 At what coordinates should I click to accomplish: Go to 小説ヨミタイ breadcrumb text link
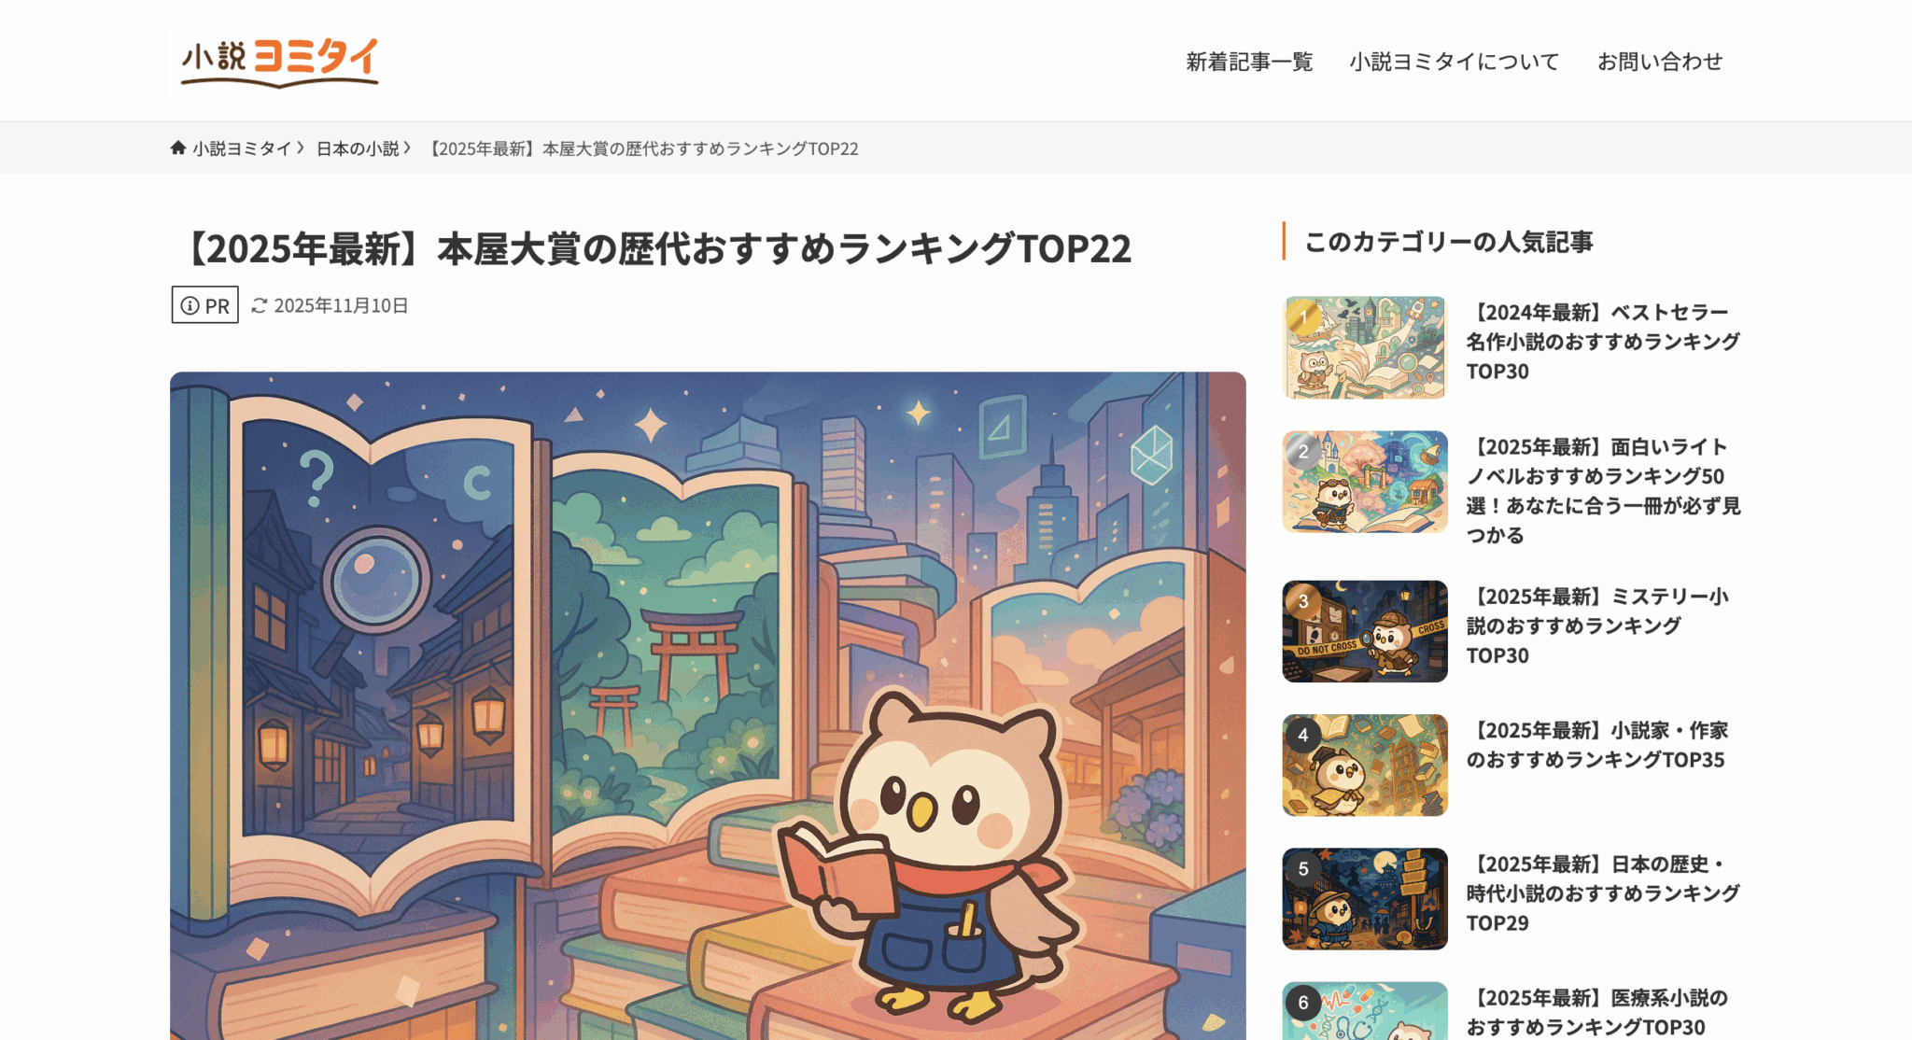tap(242, 148)
